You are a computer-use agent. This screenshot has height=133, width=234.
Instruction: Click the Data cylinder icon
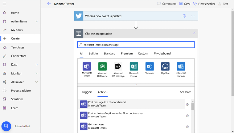[x=5, y=65]
